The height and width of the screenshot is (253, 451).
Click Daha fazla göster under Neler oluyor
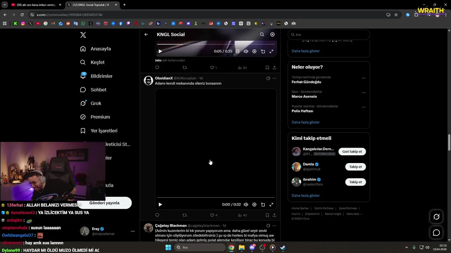tap(305, 122)
